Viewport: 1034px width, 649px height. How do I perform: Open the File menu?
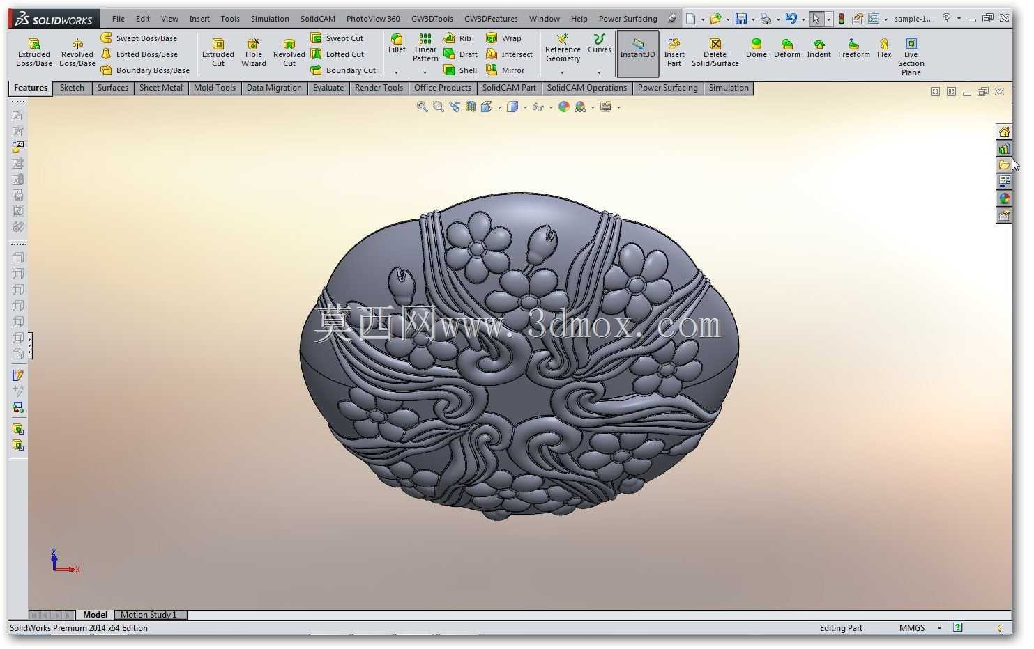(119, 19)
